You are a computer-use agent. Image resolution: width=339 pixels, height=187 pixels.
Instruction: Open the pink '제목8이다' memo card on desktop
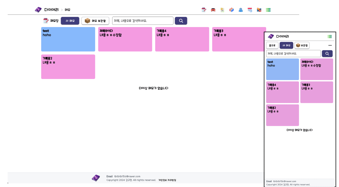(125, 39)
